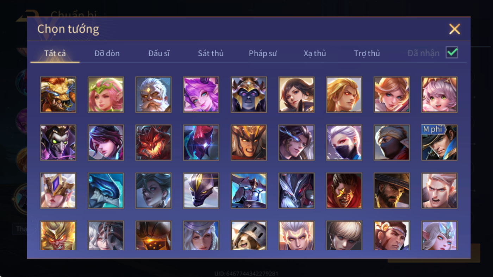Uncheck the 'Đã nhận' checkbox
The height and width of the screenshot is (277, 493).
(x=452, y=53)
